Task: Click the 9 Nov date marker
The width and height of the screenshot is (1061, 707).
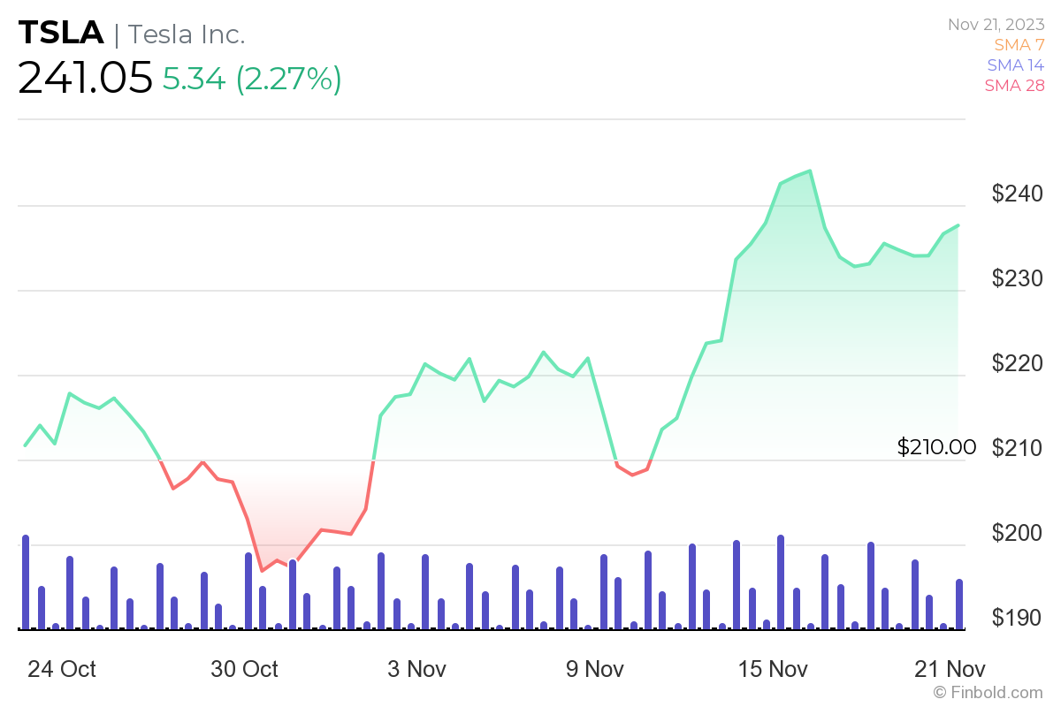Action: 596,669
